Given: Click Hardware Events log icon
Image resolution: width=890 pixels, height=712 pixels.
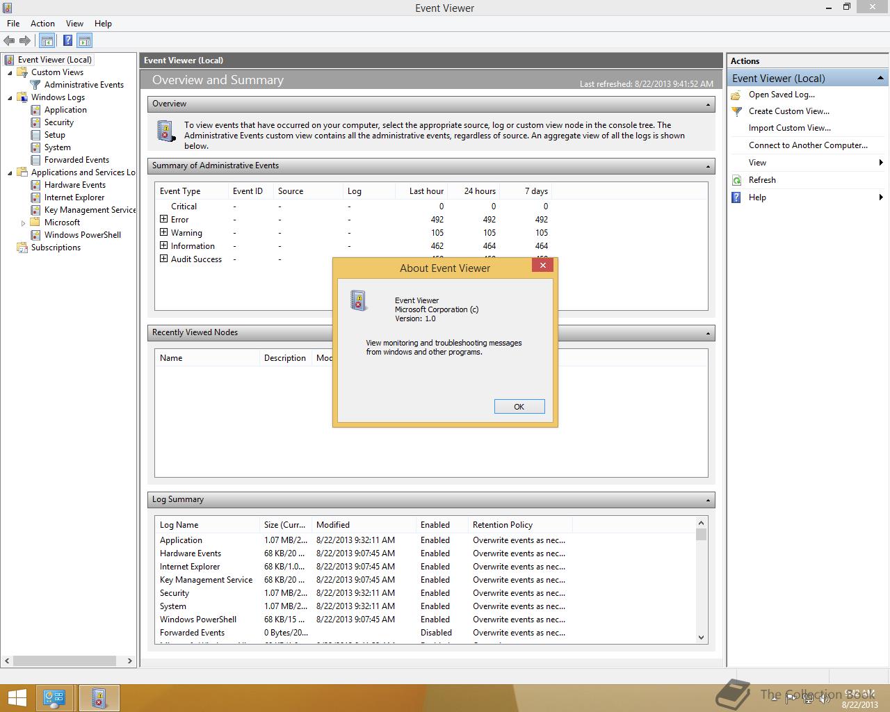Looking at the screenshot, I should tap(35, 185).
